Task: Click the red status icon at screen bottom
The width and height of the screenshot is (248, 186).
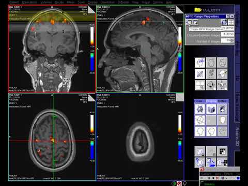Action: 179,183
